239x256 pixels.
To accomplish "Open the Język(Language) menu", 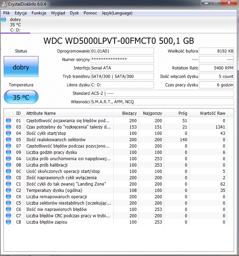I will click(117, 13).
